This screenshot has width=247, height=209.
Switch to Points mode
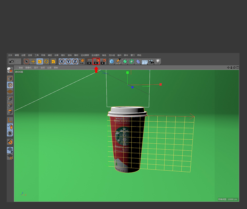[10, 99]
